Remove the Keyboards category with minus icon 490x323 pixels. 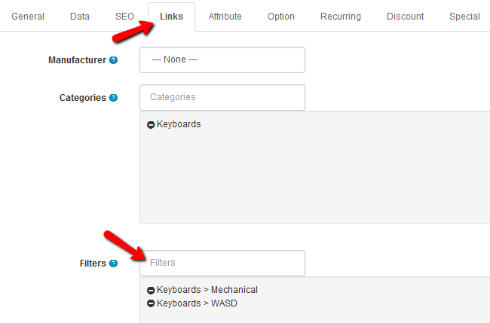click(x=151, y=125)
